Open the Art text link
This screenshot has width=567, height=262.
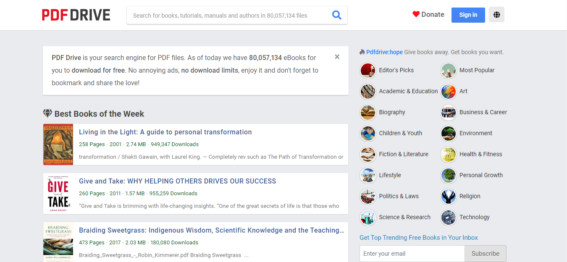[x=463, y=91]
